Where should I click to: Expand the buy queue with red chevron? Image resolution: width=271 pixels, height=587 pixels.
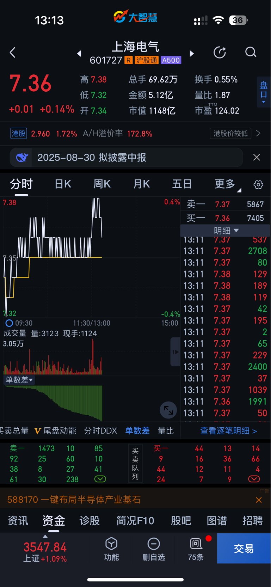click(254, 479)
